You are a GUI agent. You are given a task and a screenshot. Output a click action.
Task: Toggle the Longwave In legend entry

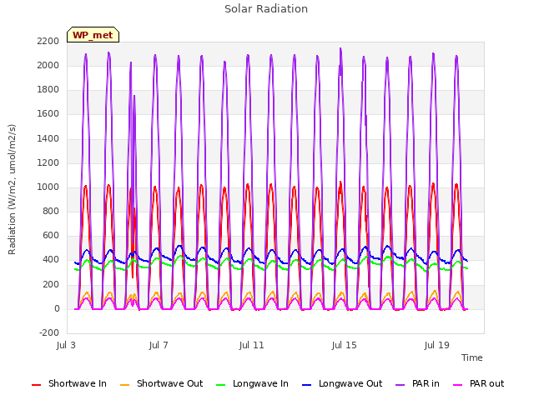click(x=252, y=383)
